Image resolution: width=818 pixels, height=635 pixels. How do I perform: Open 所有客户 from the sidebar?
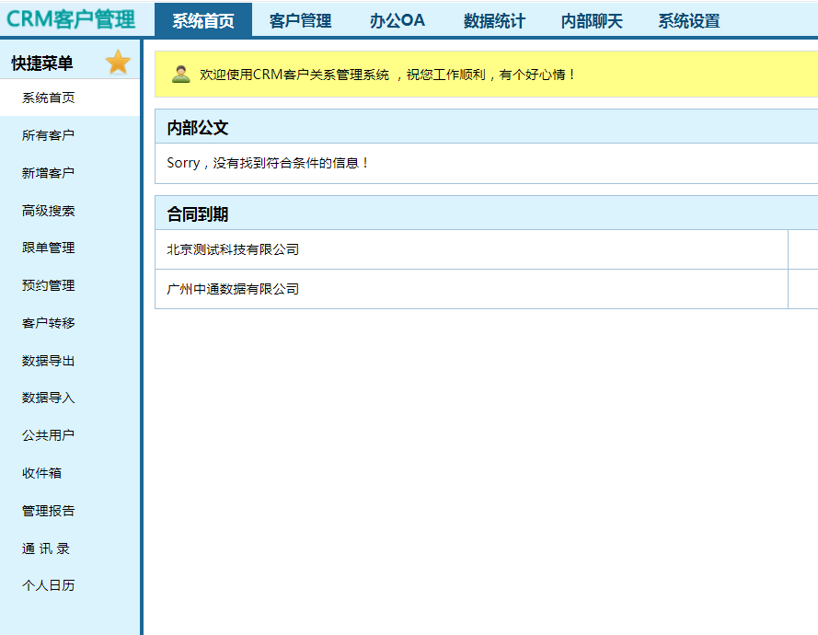pyautogui.click(x=49, y=135)
